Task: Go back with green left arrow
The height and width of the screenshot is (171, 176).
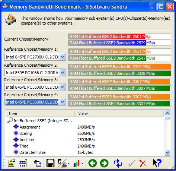Action: 93,163
